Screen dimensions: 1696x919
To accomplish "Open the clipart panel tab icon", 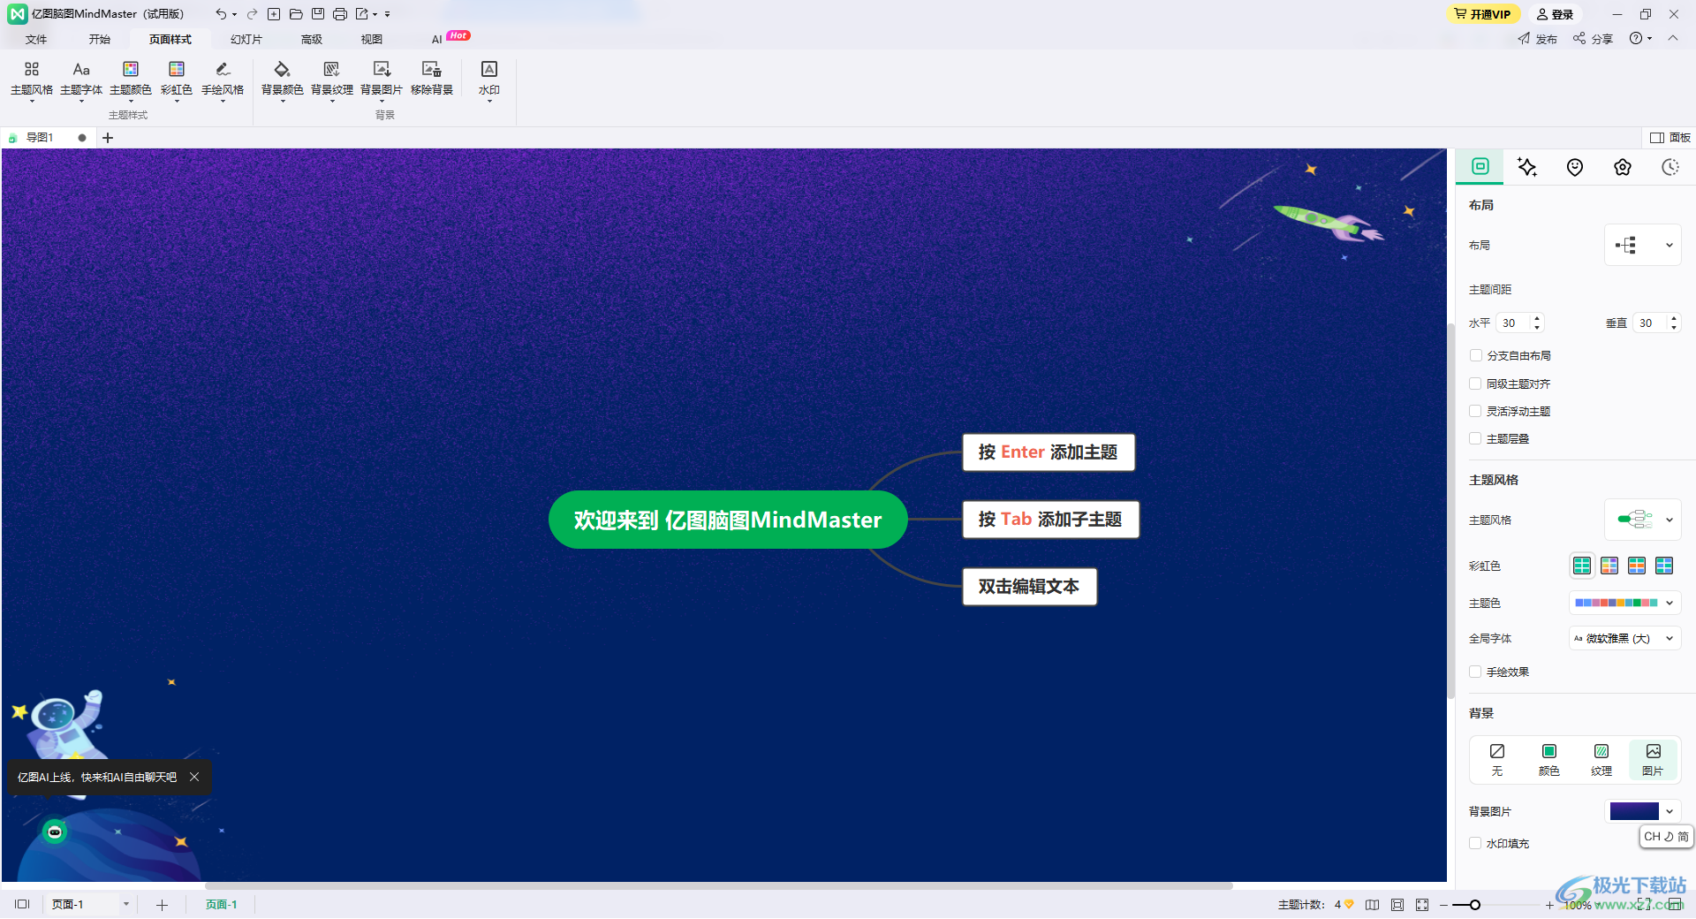I will [1623, 167].
